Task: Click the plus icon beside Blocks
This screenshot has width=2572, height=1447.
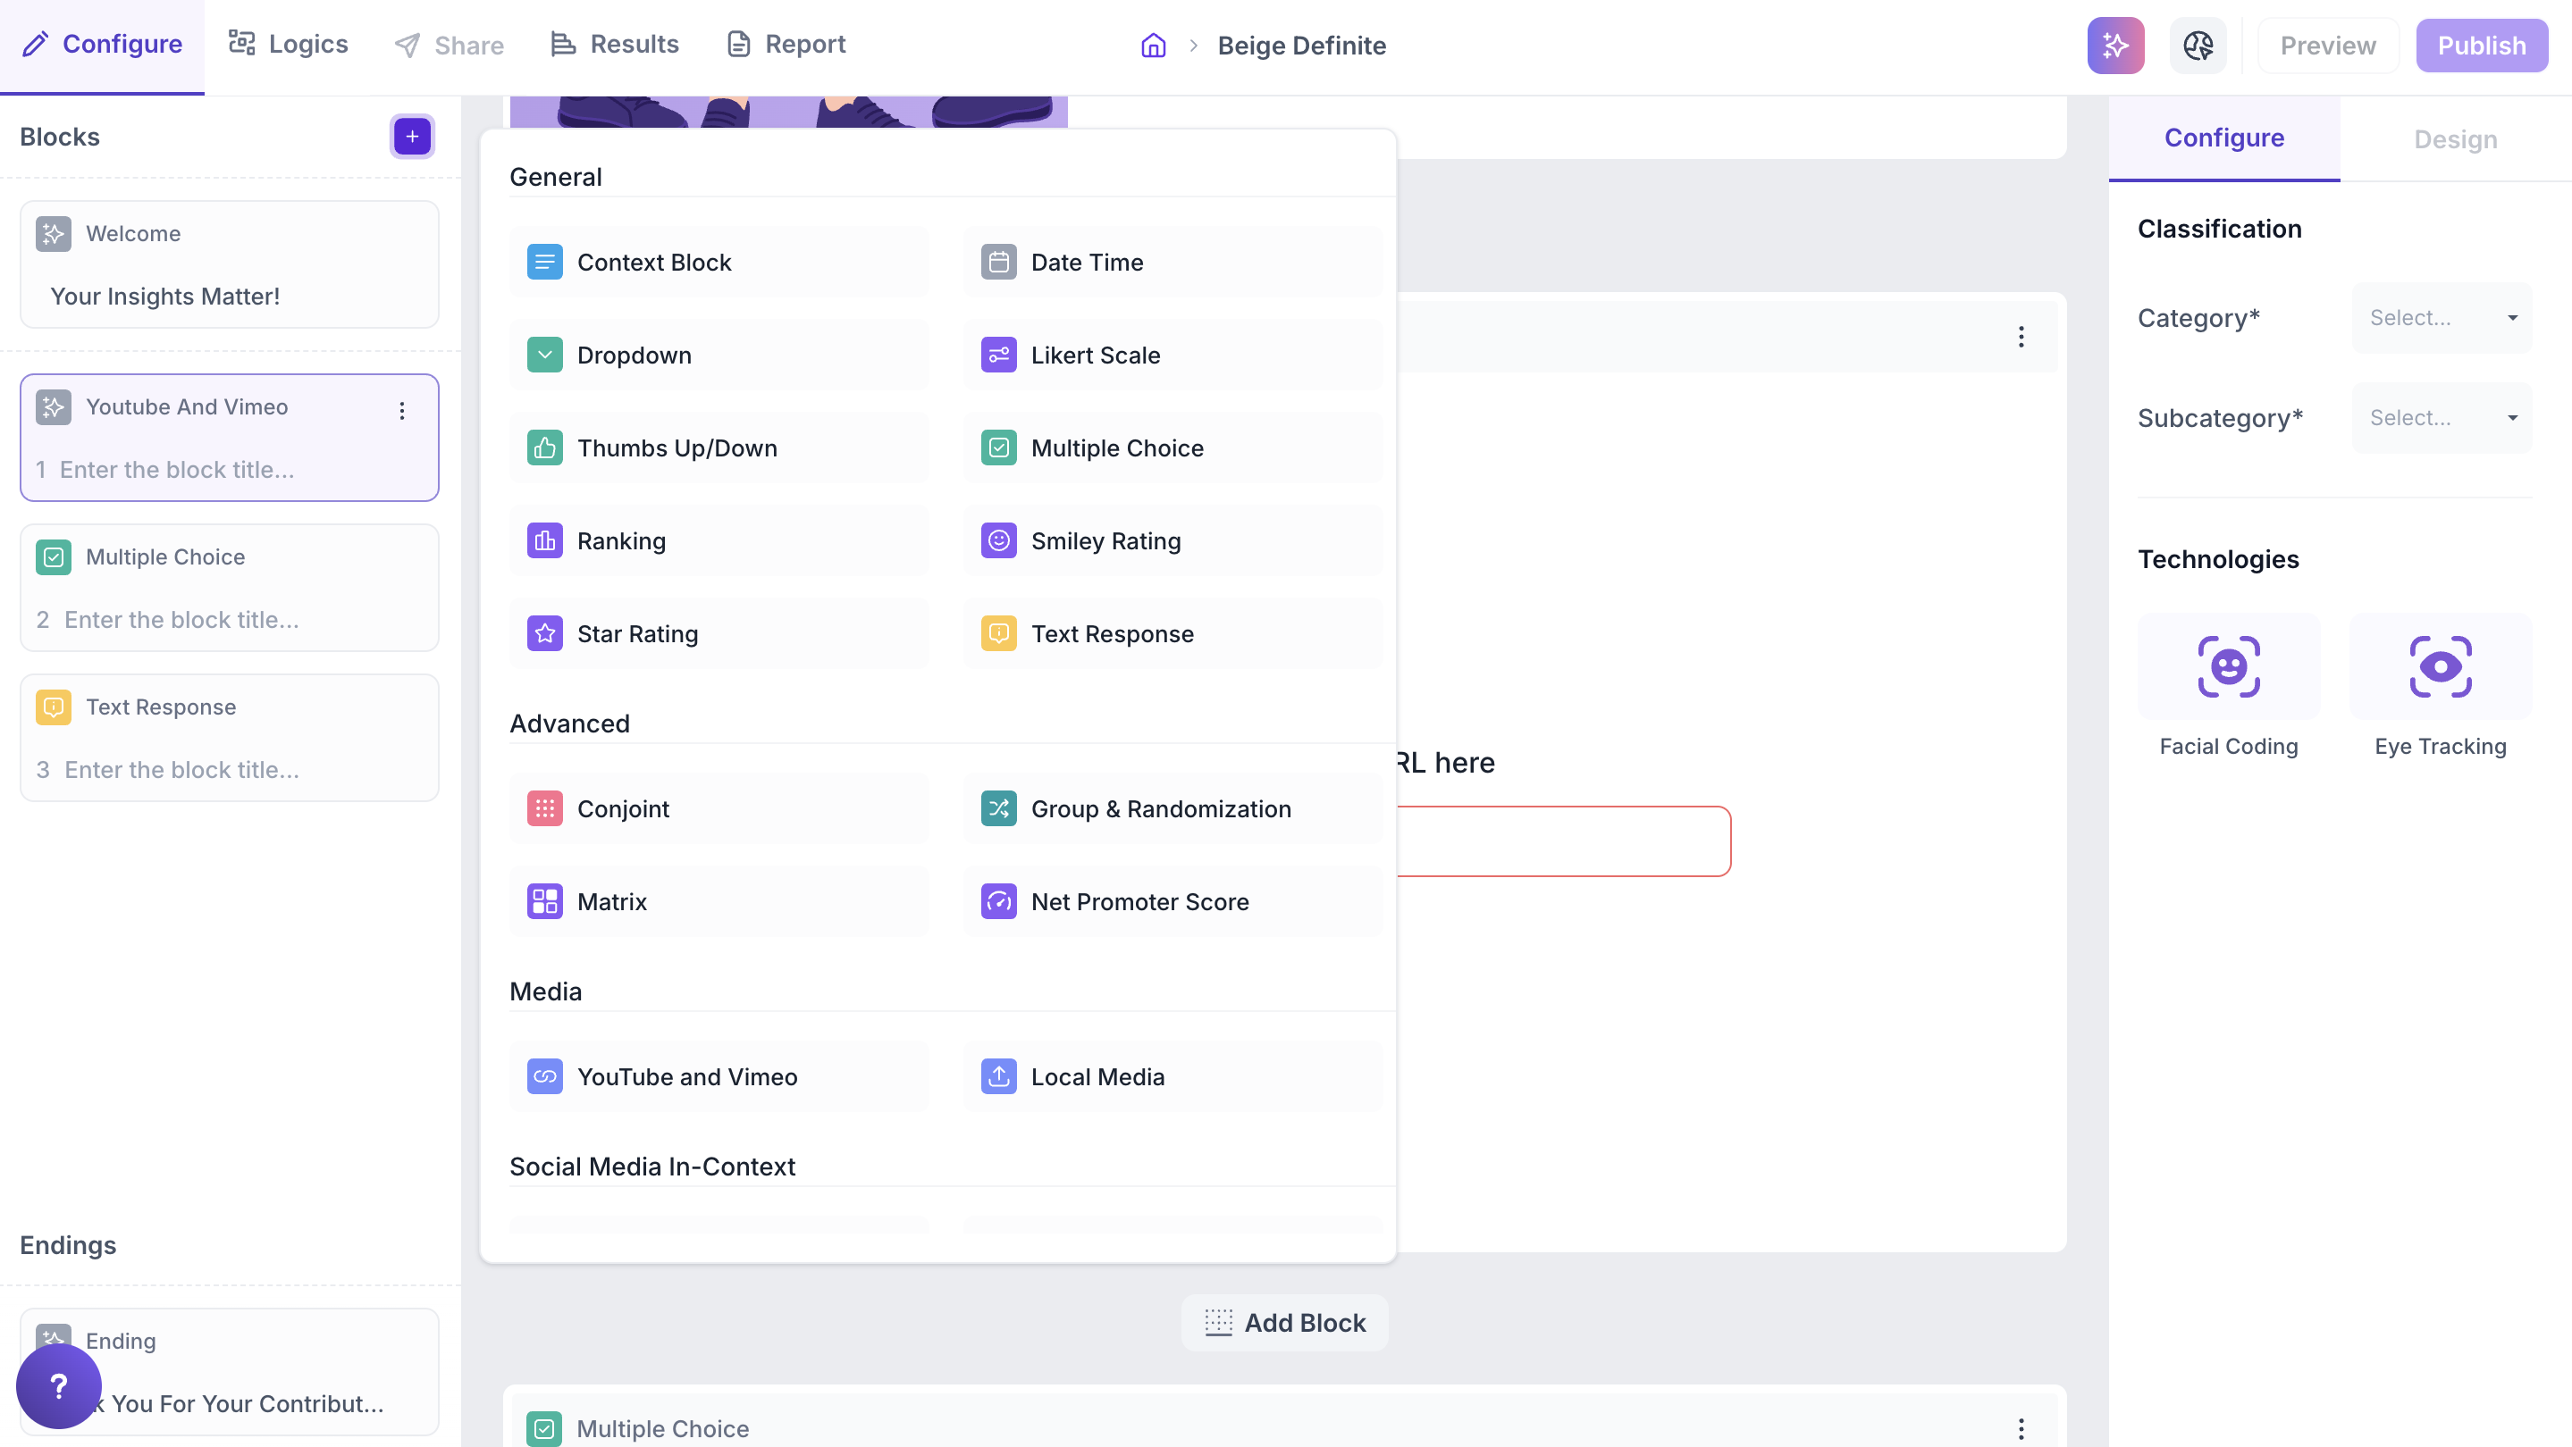Action: [x=411, y=137]
